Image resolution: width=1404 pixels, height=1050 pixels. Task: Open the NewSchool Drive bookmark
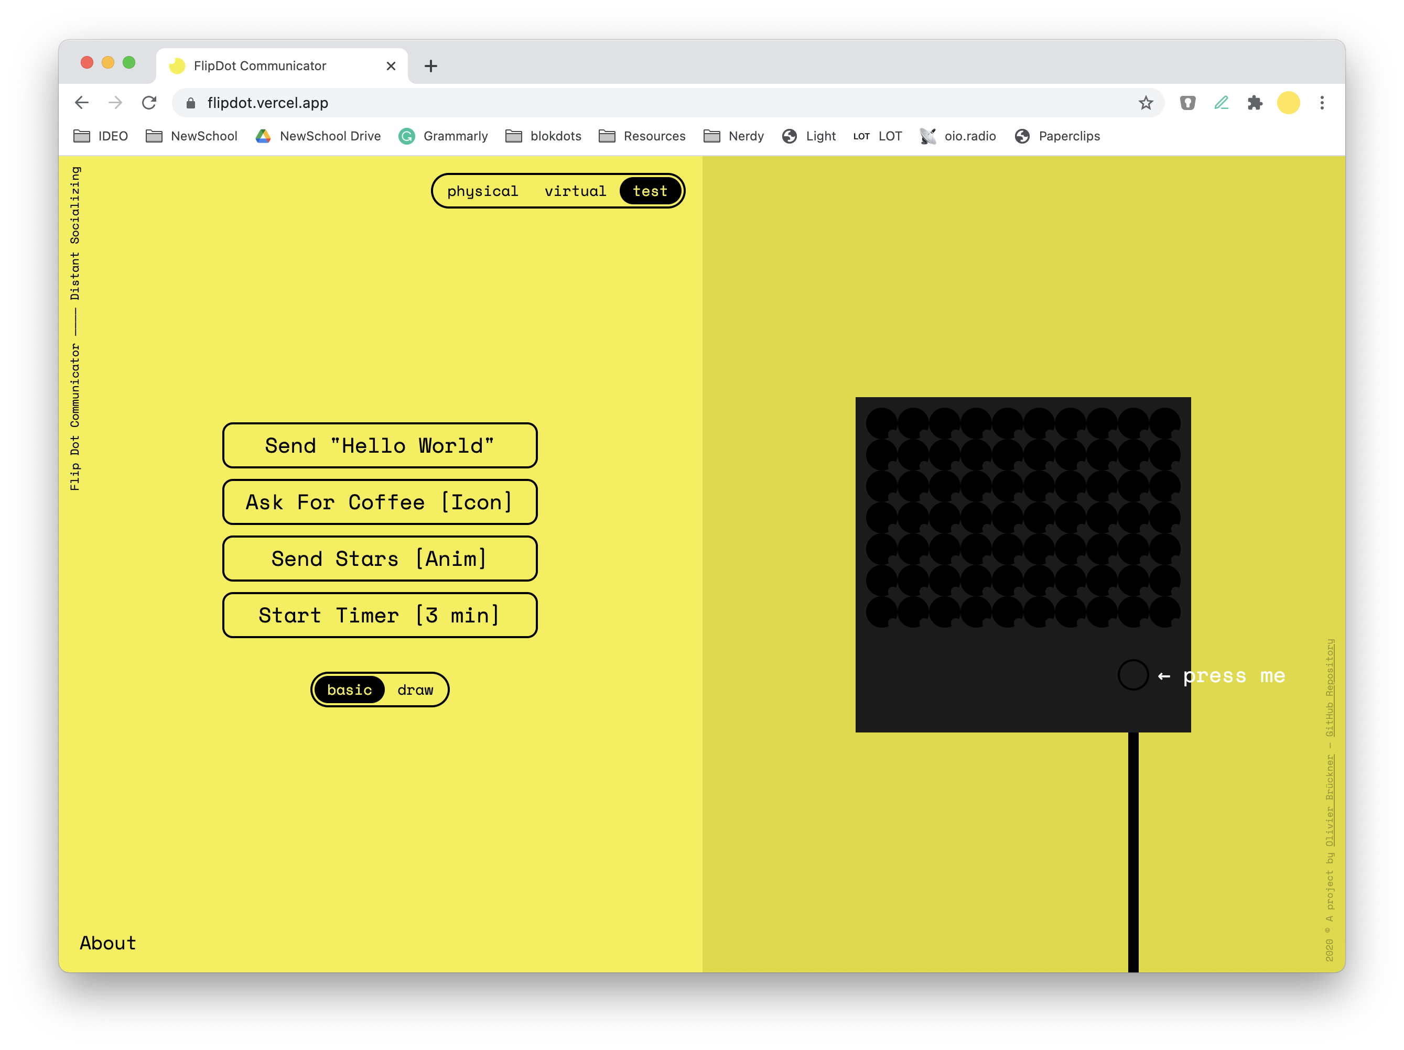coord(318,136)
